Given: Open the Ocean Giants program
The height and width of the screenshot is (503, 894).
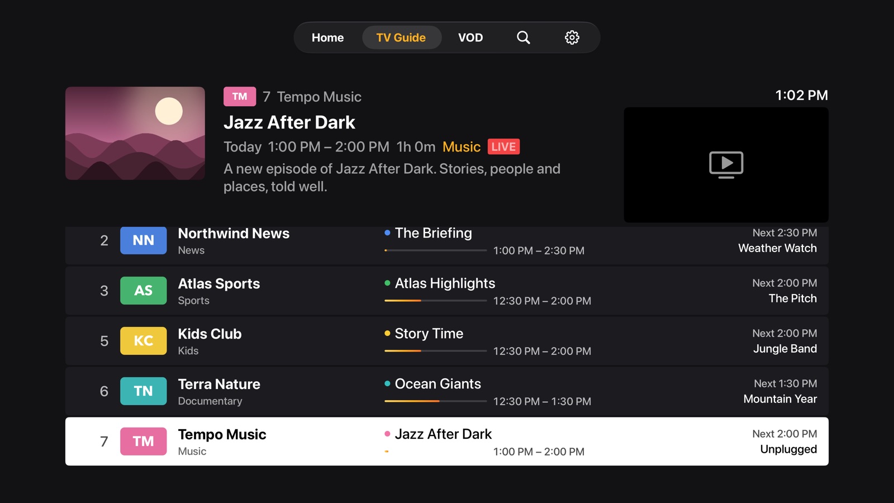Looking at the screenshot, I should 438,384.
